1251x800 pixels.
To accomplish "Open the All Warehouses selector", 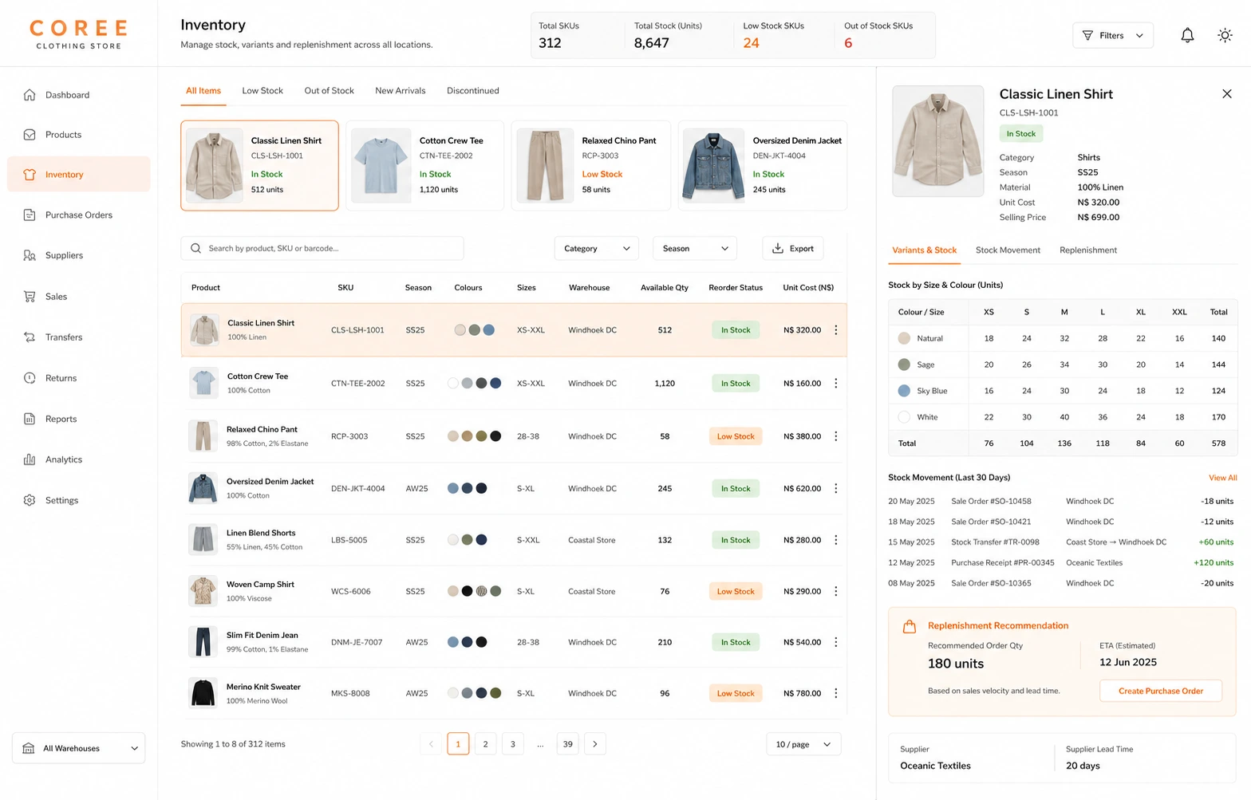I will (79, 748).
